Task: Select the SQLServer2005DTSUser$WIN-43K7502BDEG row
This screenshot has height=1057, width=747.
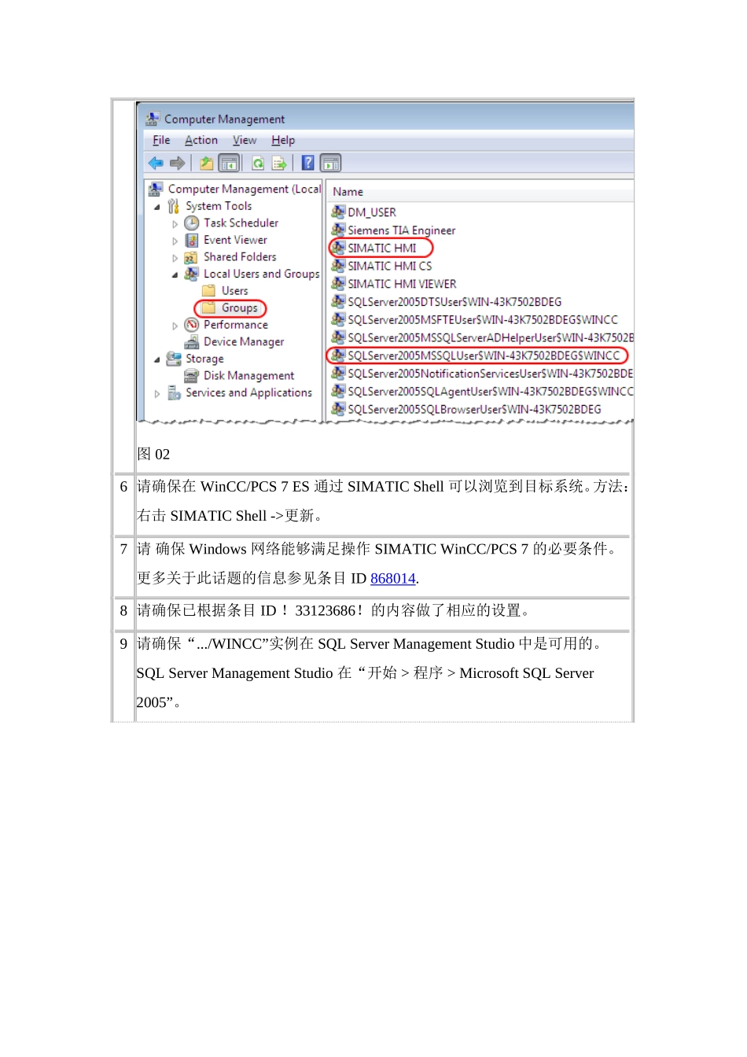Action: pyautogui.click(x=454, y=302)
